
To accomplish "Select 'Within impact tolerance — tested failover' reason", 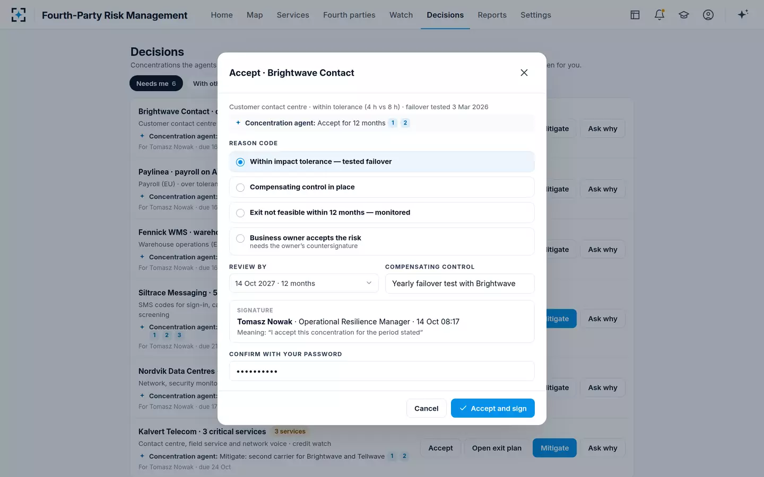I will (x=382, y=162).
